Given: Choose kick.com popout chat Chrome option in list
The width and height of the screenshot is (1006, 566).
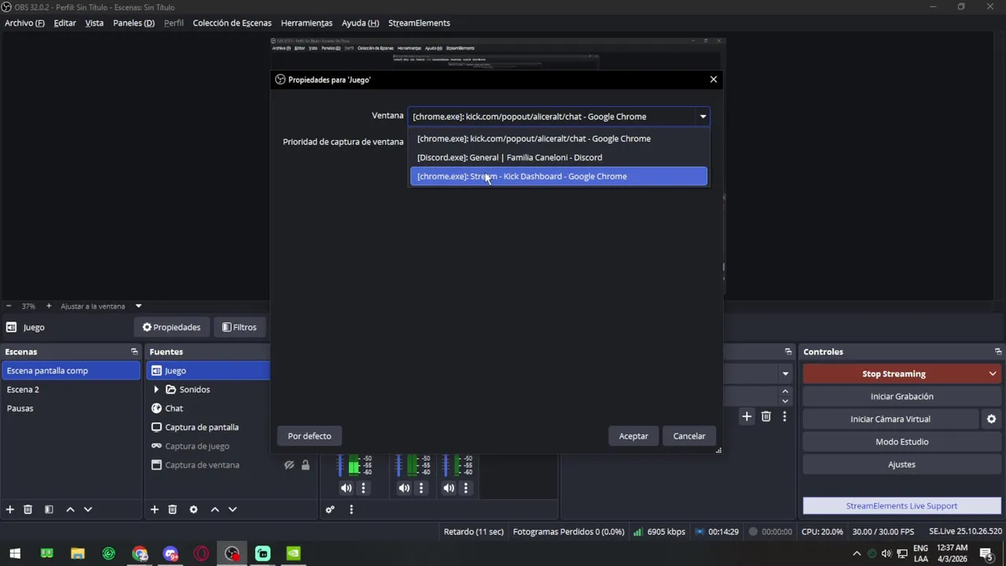Looking at the screenshot, I should coord(559,138).
